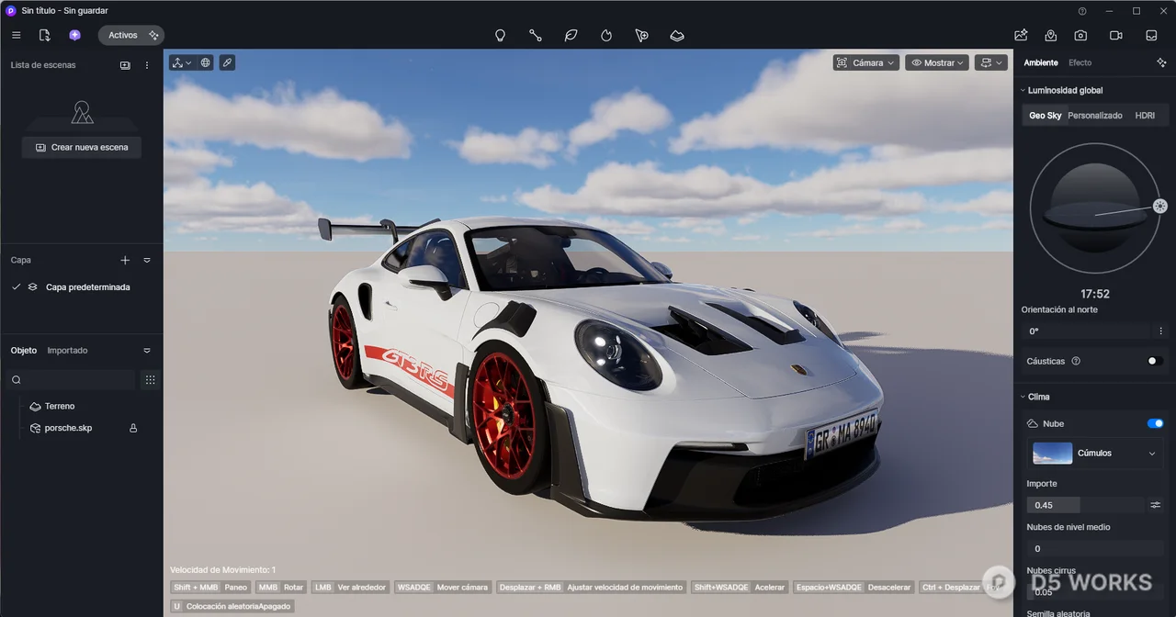Click the sparkle icon in Ambiente panel

[x=1161, y=62]
